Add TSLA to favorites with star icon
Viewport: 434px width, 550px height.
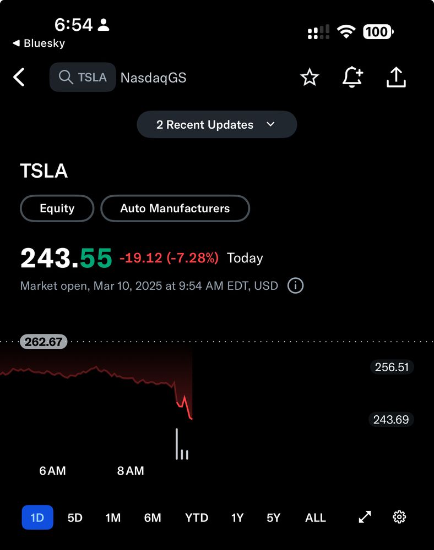click(309, 78)
